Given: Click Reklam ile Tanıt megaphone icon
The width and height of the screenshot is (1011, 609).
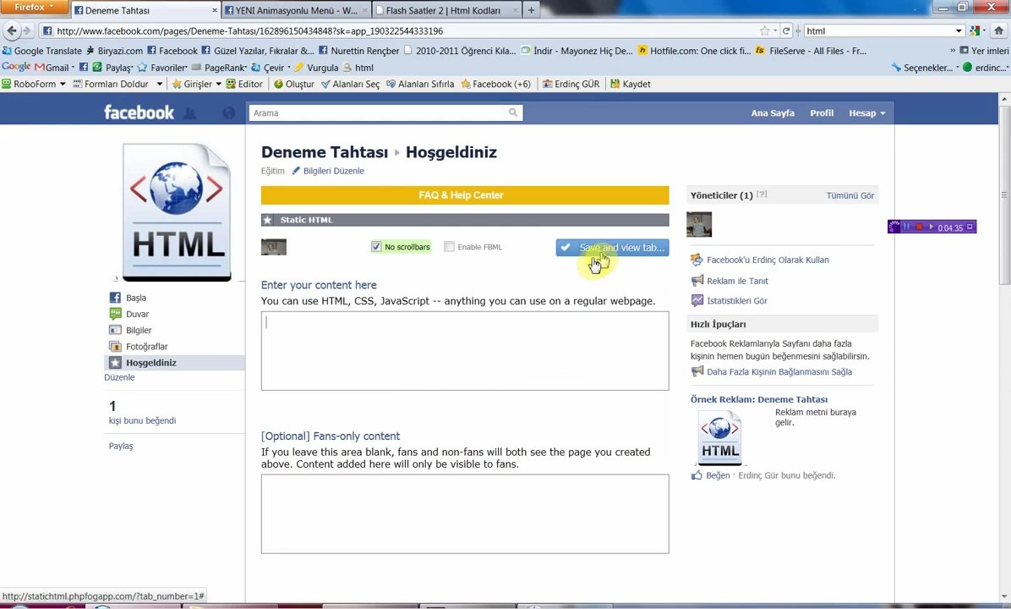Looking at the screenshot, I should (697, 281).
